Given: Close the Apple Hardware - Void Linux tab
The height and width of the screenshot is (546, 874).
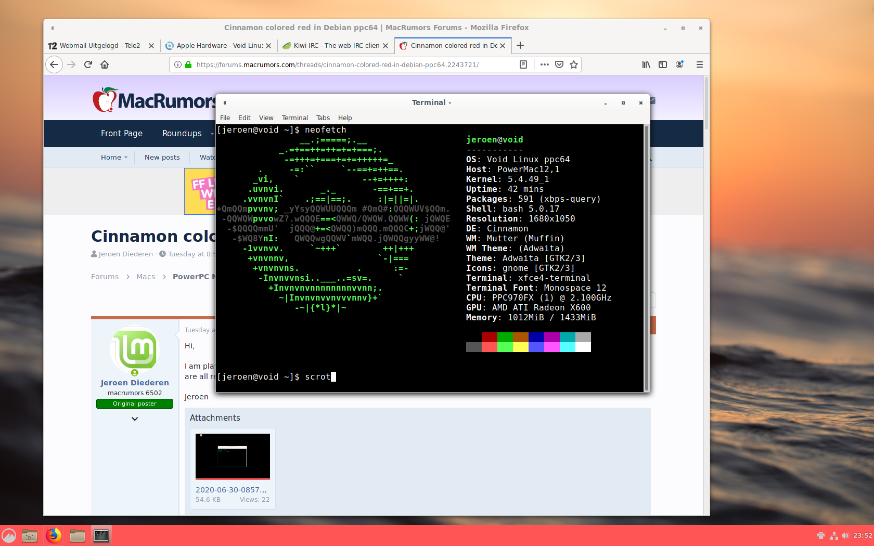Looking at the screenshot, I should [268, 46].
